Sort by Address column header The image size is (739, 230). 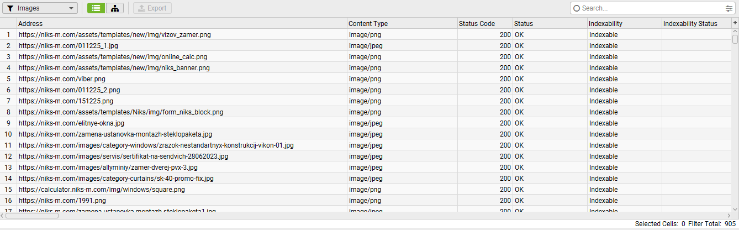pos(182,23)
